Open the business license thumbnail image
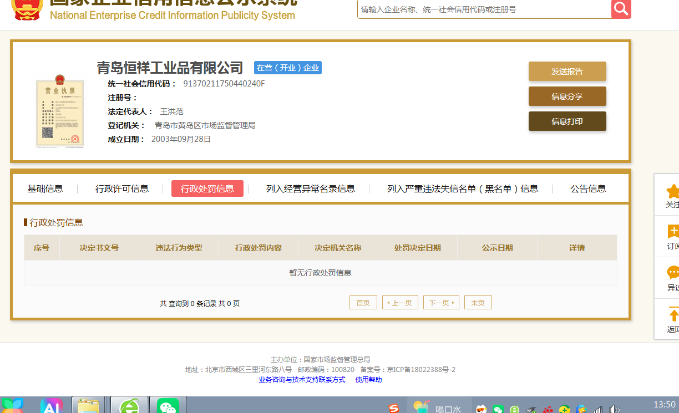Screen dimensions: 679x413 (60, 111)
